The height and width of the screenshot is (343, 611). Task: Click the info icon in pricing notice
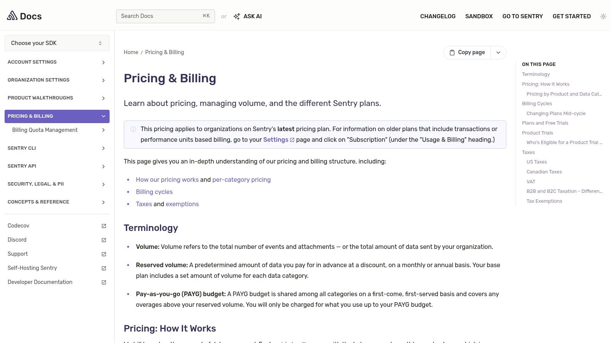(133, 129)
